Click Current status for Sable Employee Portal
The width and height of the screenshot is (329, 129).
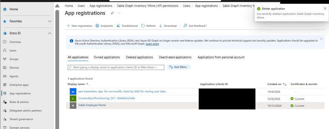(297, 106)
